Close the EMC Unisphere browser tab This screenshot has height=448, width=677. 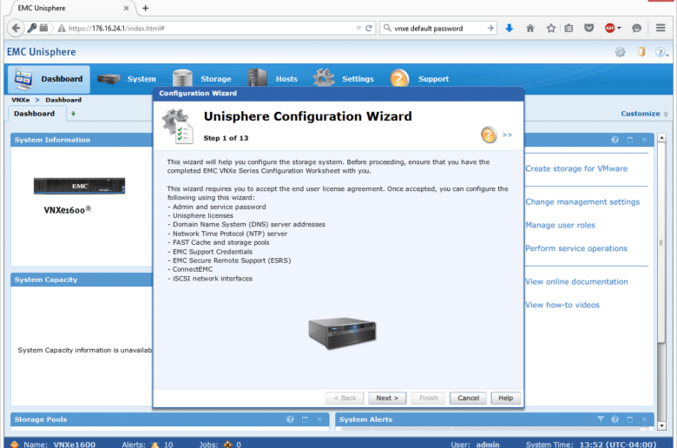[126, 8]
